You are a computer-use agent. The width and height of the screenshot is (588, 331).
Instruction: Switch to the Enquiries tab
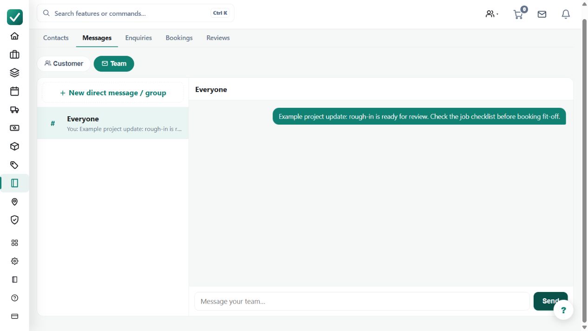(x=139, y=38)
